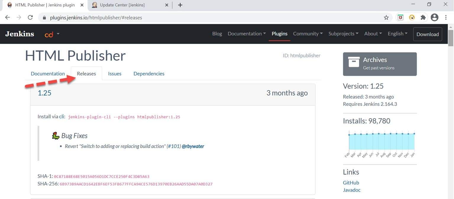454x199 pixels.
Task: Open the Documentation tab
Action: pos(48,74)
